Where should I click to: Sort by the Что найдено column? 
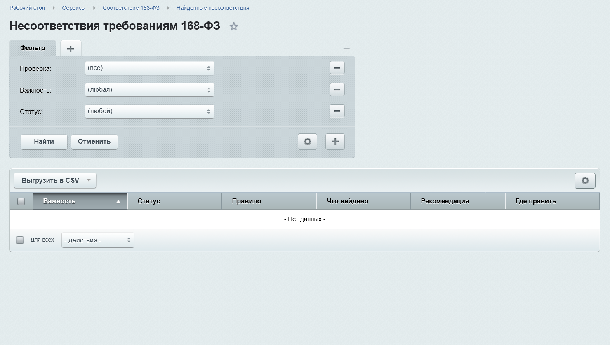tap(363, 201)
